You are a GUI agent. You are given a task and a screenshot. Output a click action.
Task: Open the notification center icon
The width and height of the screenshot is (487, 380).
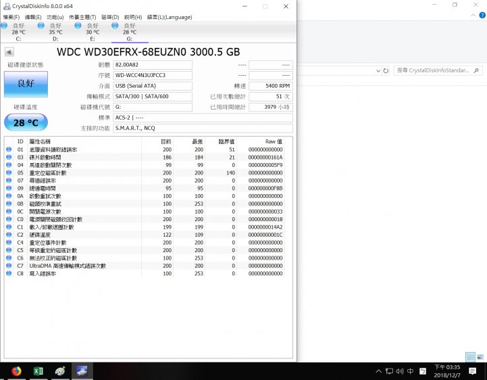click(473, 371)
